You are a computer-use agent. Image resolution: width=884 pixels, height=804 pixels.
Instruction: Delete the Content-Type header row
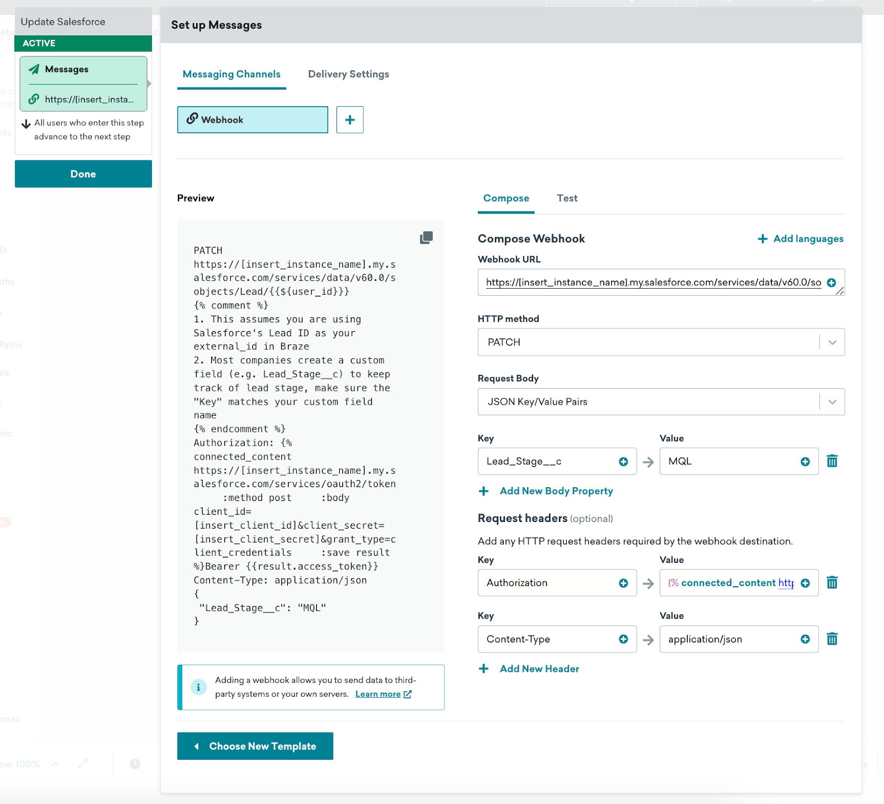pos(832,639)
